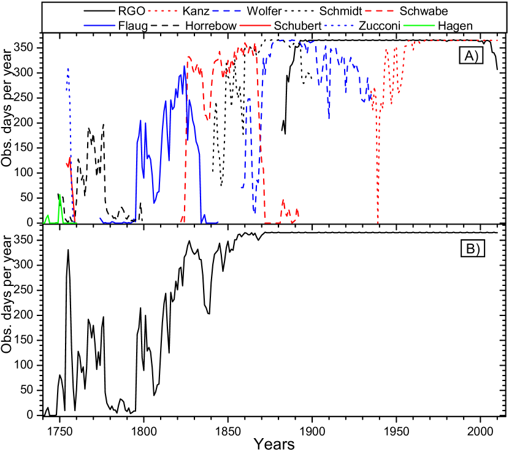Screen dimensions: 509x451
Task: Select the Hagen legend label
Action: 454,26
